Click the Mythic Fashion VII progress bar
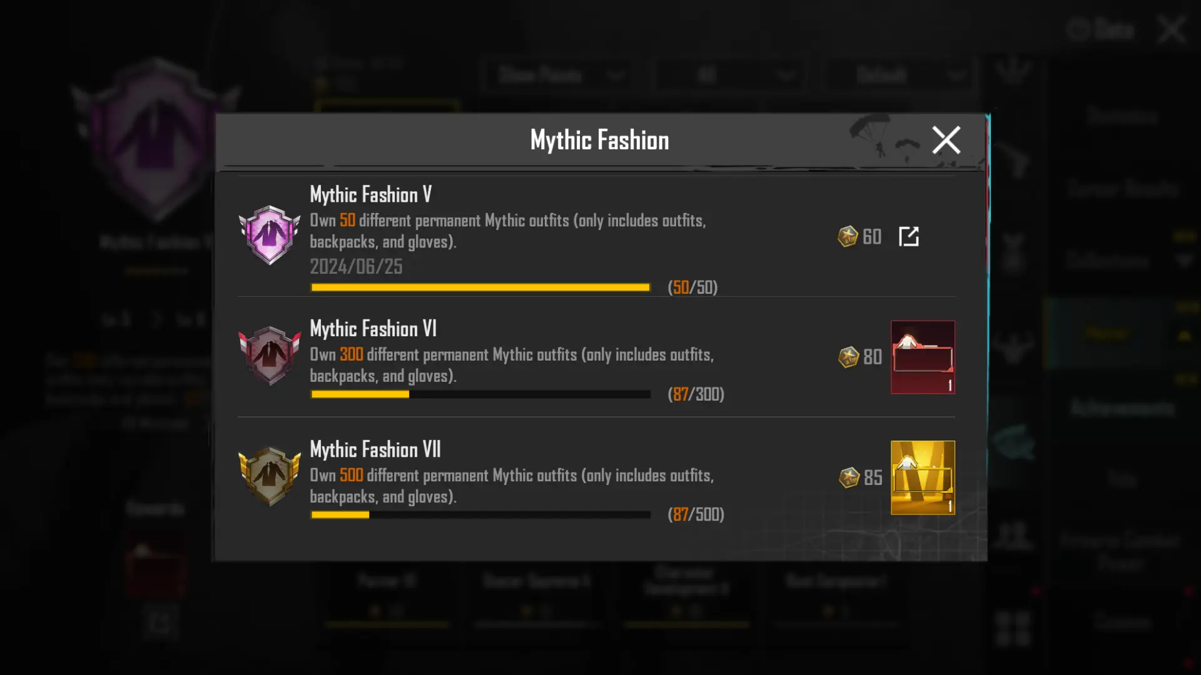Viewport: 1201px width, 675px height. pyautogui.click(x=480, y=515)
